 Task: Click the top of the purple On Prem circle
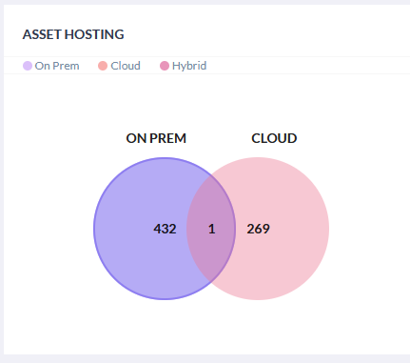tap(165, 163)
